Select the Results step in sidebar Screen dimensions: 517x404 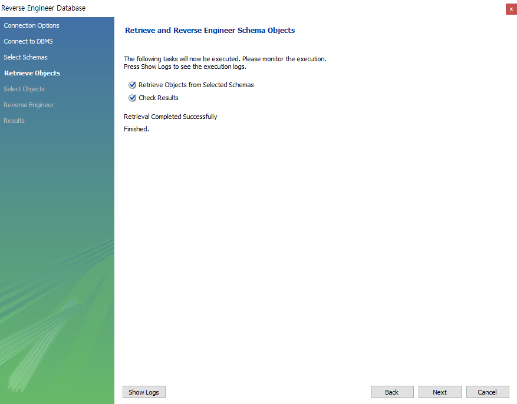pyautogui.click(x=14, y=121)
